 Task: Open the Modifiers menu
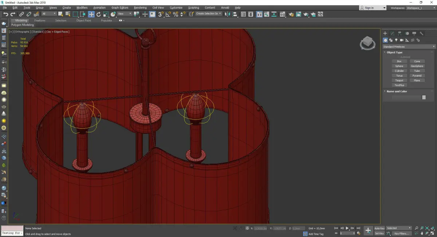(x=82, y=8)
